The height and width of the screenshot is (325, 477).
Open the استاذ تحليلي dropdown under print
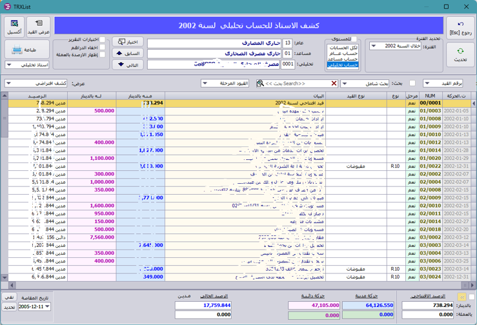point(9,65)
